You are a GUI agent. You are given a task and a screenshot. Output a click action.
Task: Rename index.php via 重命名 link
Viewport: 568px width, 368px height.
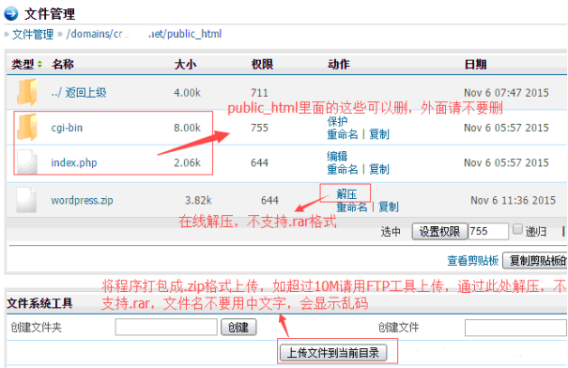(x=343, y=169)
